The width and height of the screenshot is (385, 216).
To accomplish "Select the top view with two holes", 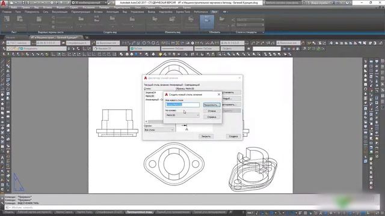I will (174, 164).
